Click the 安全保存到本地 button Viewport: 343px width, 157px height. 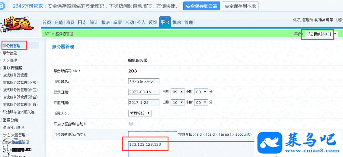click(x=240, y=6)
